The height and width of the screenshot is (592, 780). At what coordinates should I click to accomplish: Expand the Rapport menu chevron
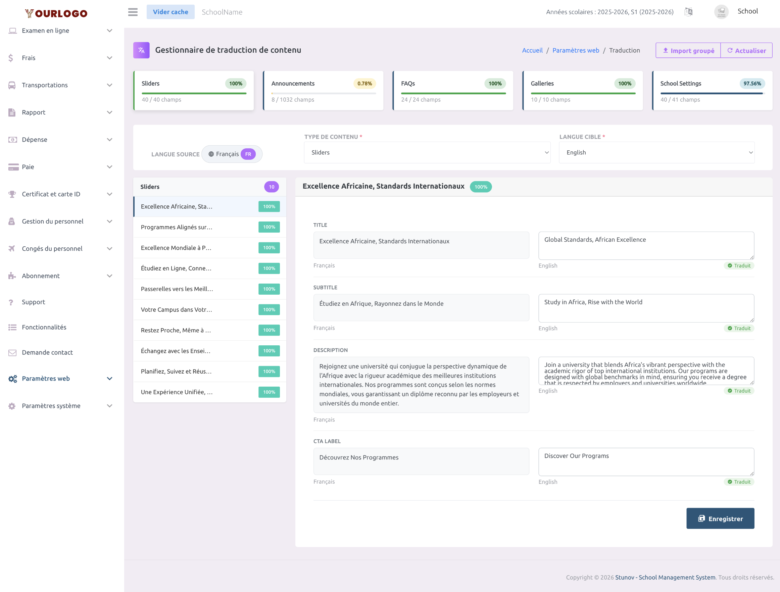tap(109, 112)
